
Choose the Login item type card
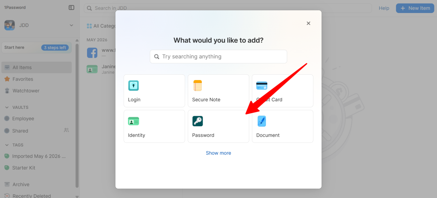point(154,91)
